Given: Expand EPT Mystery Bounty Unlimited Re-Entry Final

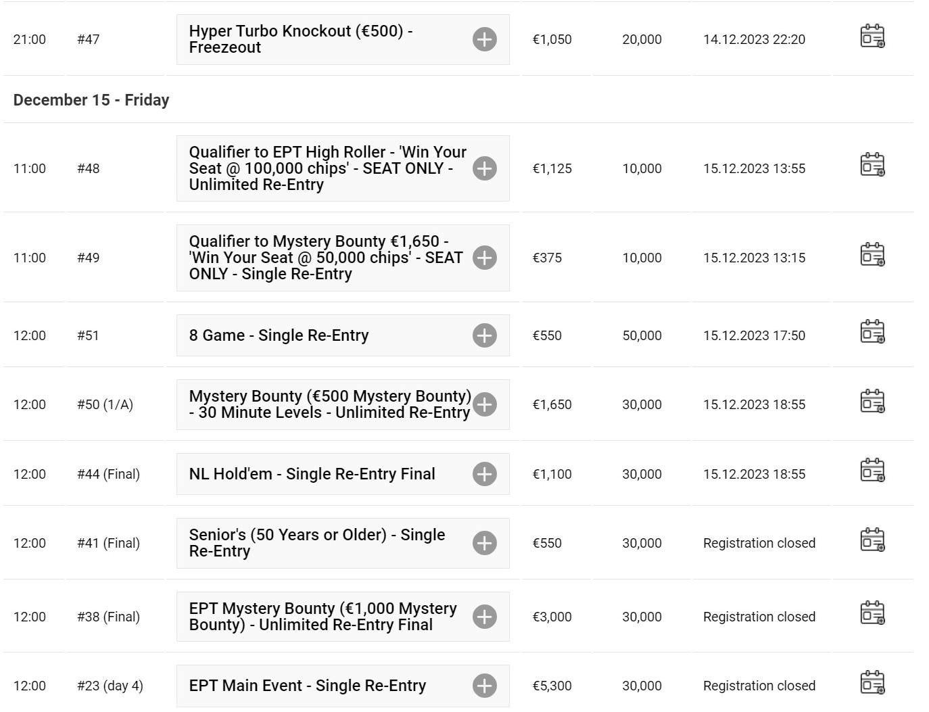Looking at the screenshot, I should 484,617.
